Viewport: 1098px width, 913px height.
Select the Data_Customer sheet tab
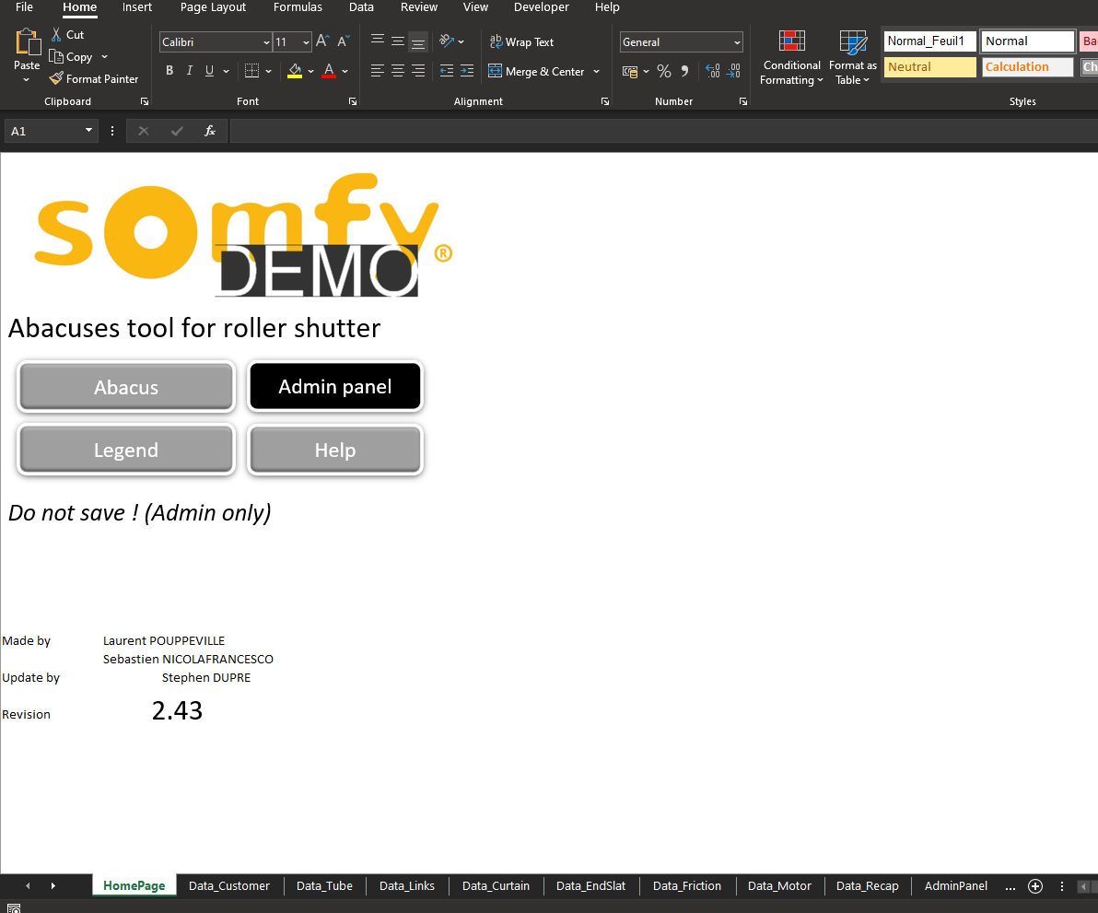pyautogui.click(x=229, y=885)
